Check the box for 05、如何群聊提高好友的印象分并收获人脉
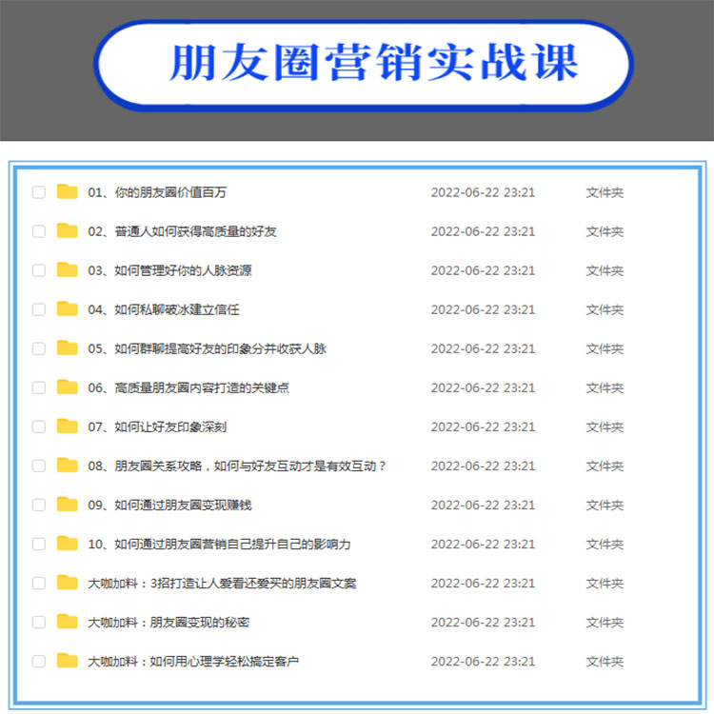Screen dimensions: 714x714 39,348
